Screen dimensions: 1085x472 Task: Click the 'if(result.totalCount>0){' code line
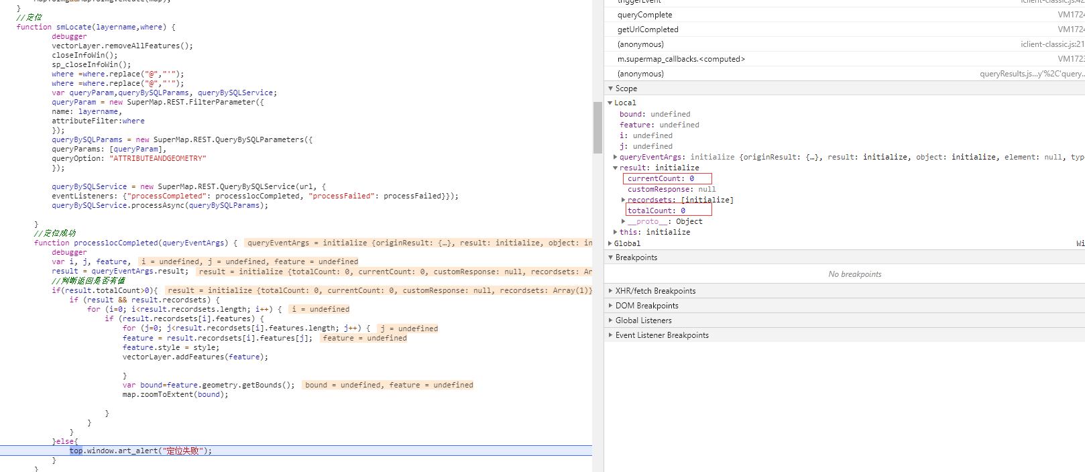[x=105, y=291]
